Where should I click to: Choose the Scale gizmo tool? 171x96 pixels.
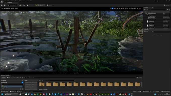pos(116,8)
